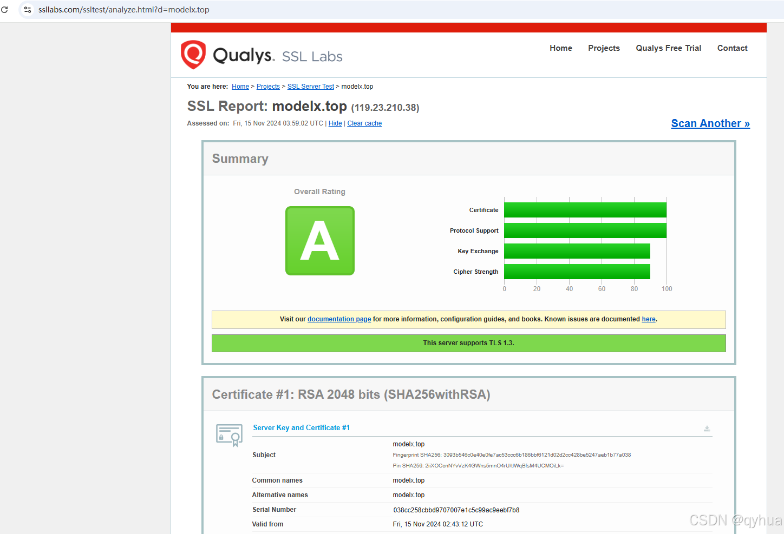Screen dimensions: 784x534
Task: Click the Overall Rating label
Action: point(319,192)
